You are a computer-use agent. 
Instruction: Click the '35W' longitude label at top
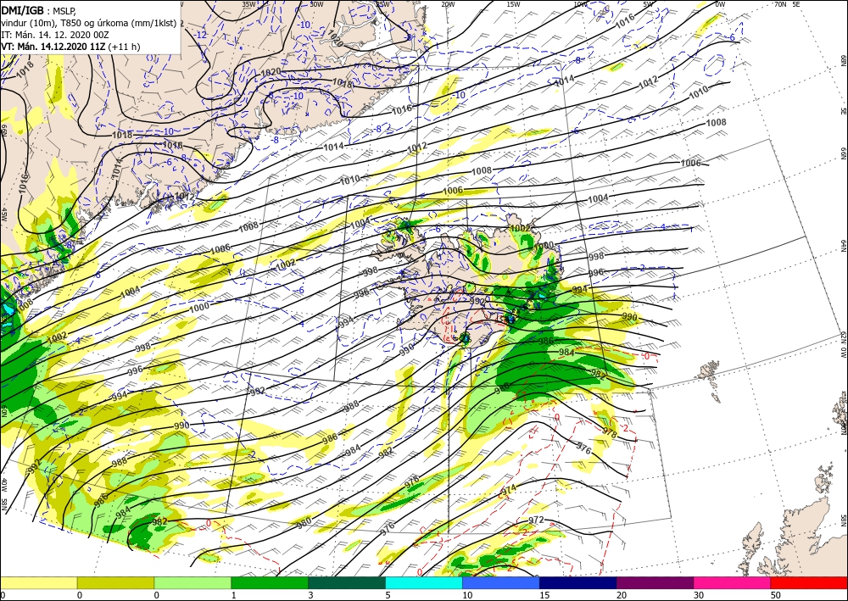(248, 4)
